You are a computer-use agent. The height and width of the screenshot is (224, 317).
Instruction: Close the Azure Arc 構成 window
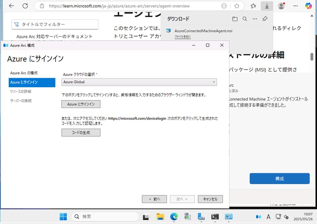tap(222, 45)
